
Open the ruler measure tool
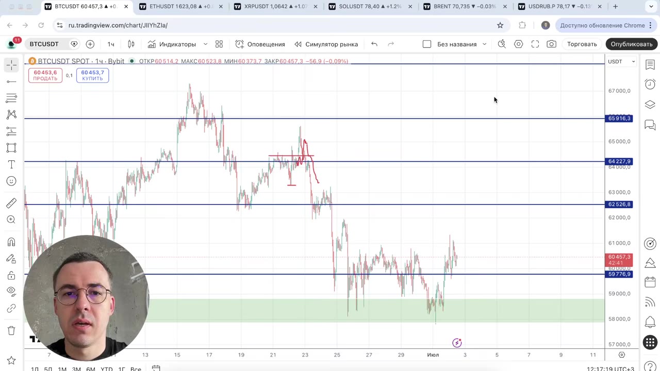coord(11,203)
